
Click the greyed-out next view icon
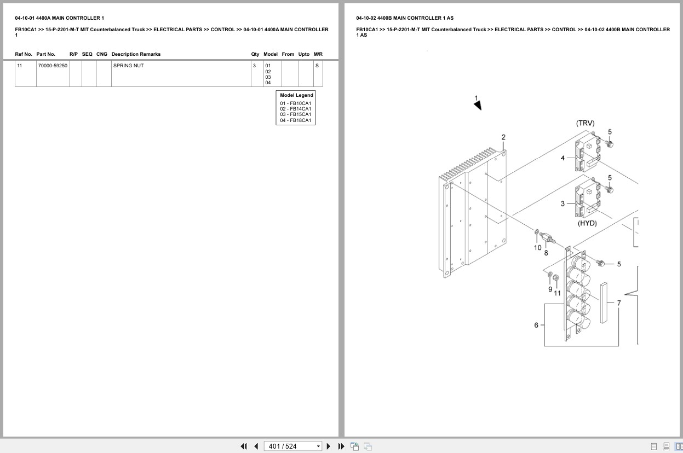[x=368, y=446]
